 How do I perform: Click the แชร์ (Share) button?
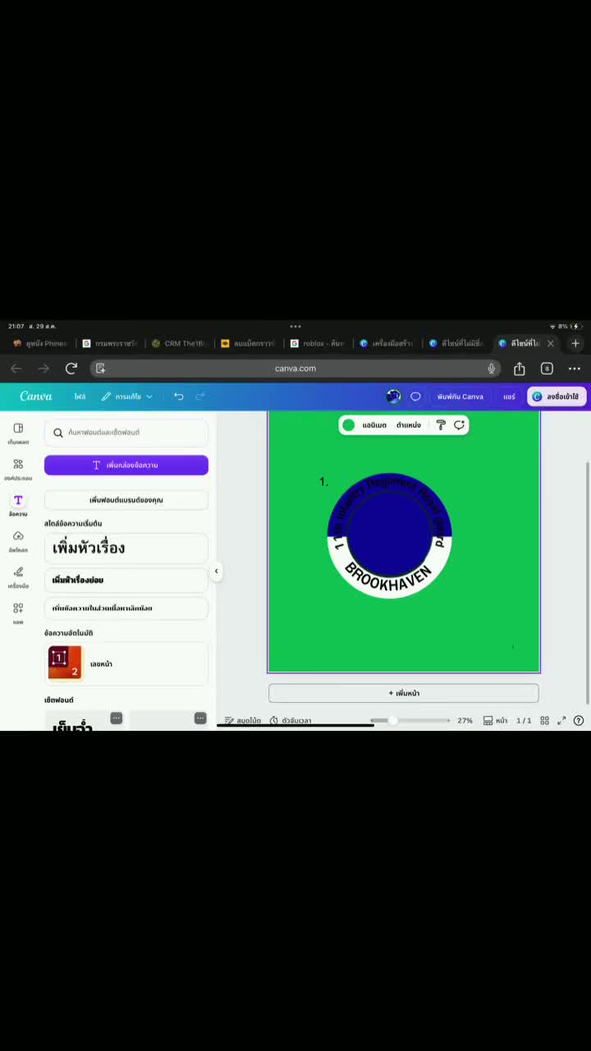point(509,397)
